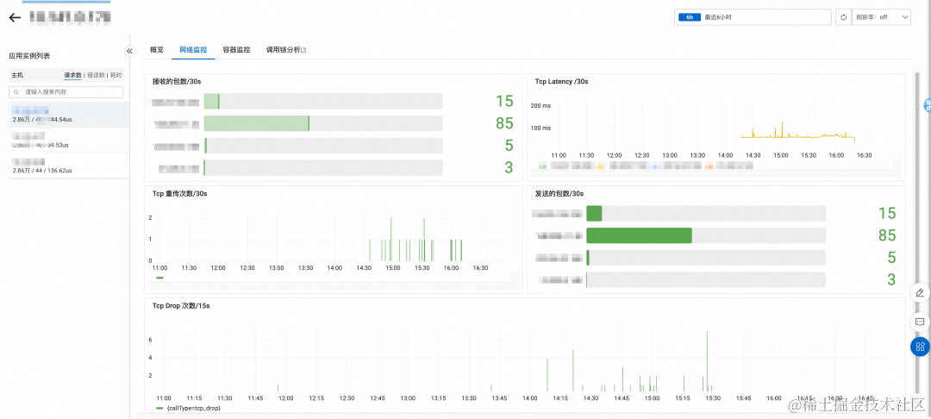This screenshot has width=931, height=419.
Task: Click the value 85 in 接收的包数 panel
Action: pyautogui.click(x=504, y=123)
